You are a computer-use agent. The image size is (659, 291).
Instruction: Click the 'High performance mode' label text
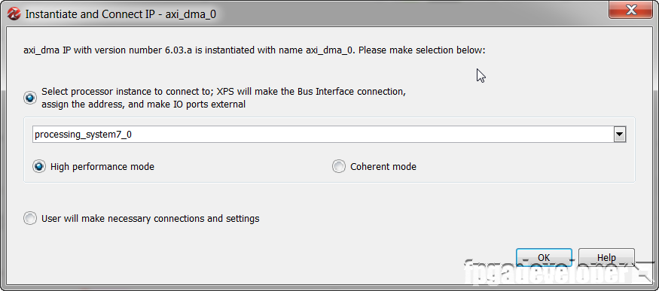(102, 166)
